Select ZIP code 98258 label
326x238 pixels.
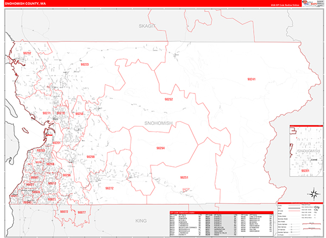point(79,114)
